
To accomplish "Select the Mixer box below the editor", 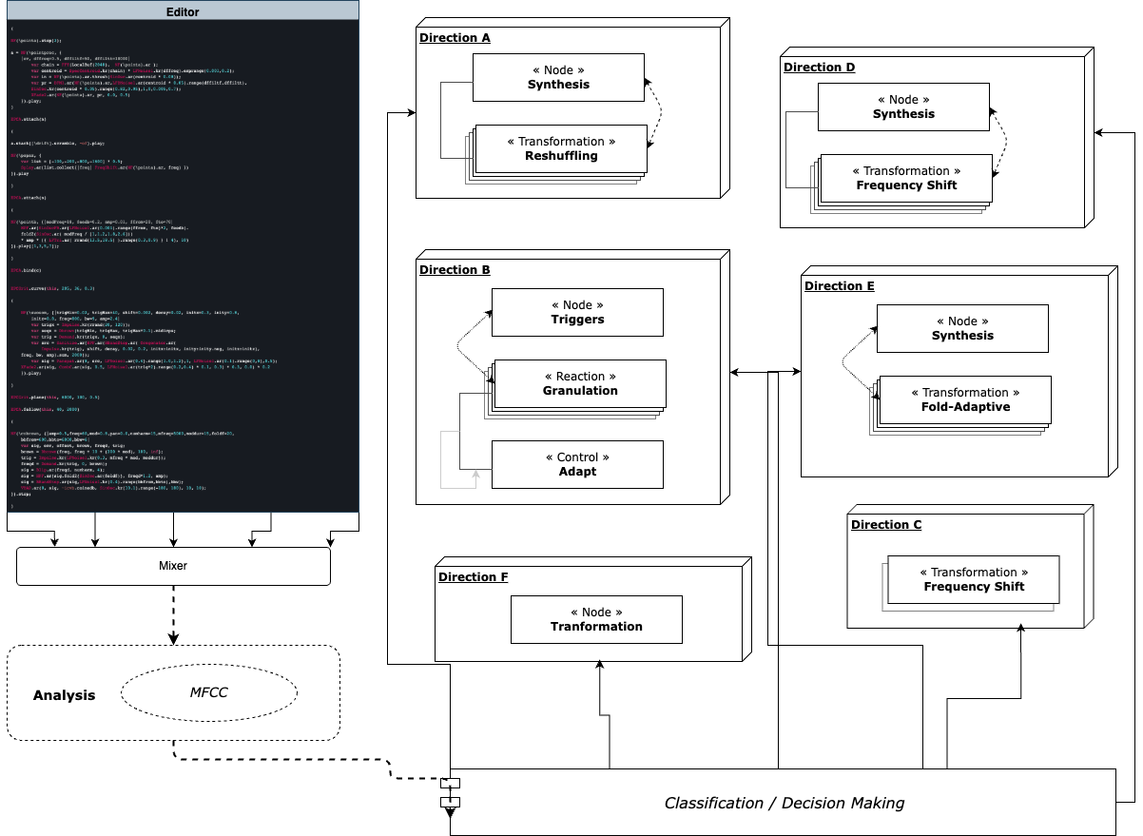I will tap(173, 566).
